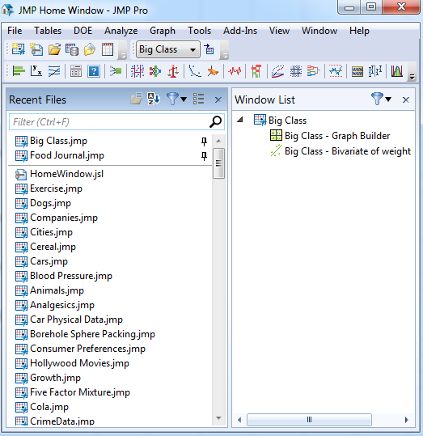Collapse the Big Class tree node
423x436 pixels.
(x=240, y=120)
